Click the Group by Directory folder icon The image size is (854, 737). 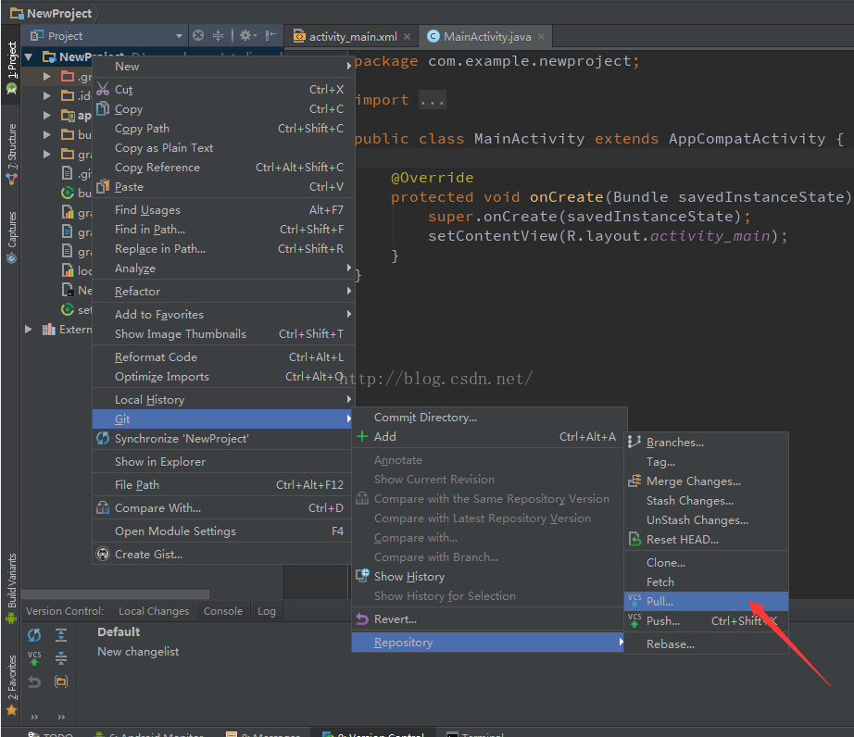[61, 681]
